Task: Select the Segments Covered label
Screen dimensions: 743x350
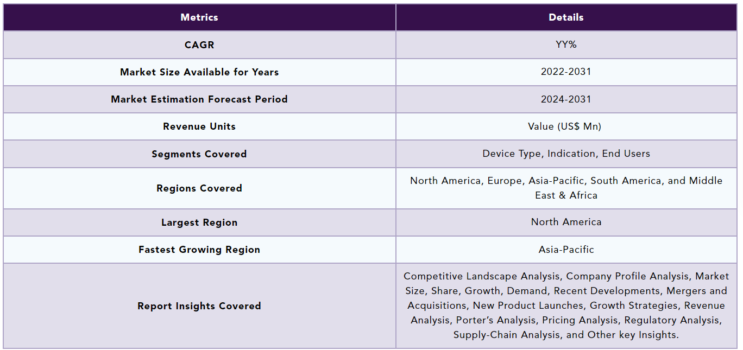Action: [199, 154]
